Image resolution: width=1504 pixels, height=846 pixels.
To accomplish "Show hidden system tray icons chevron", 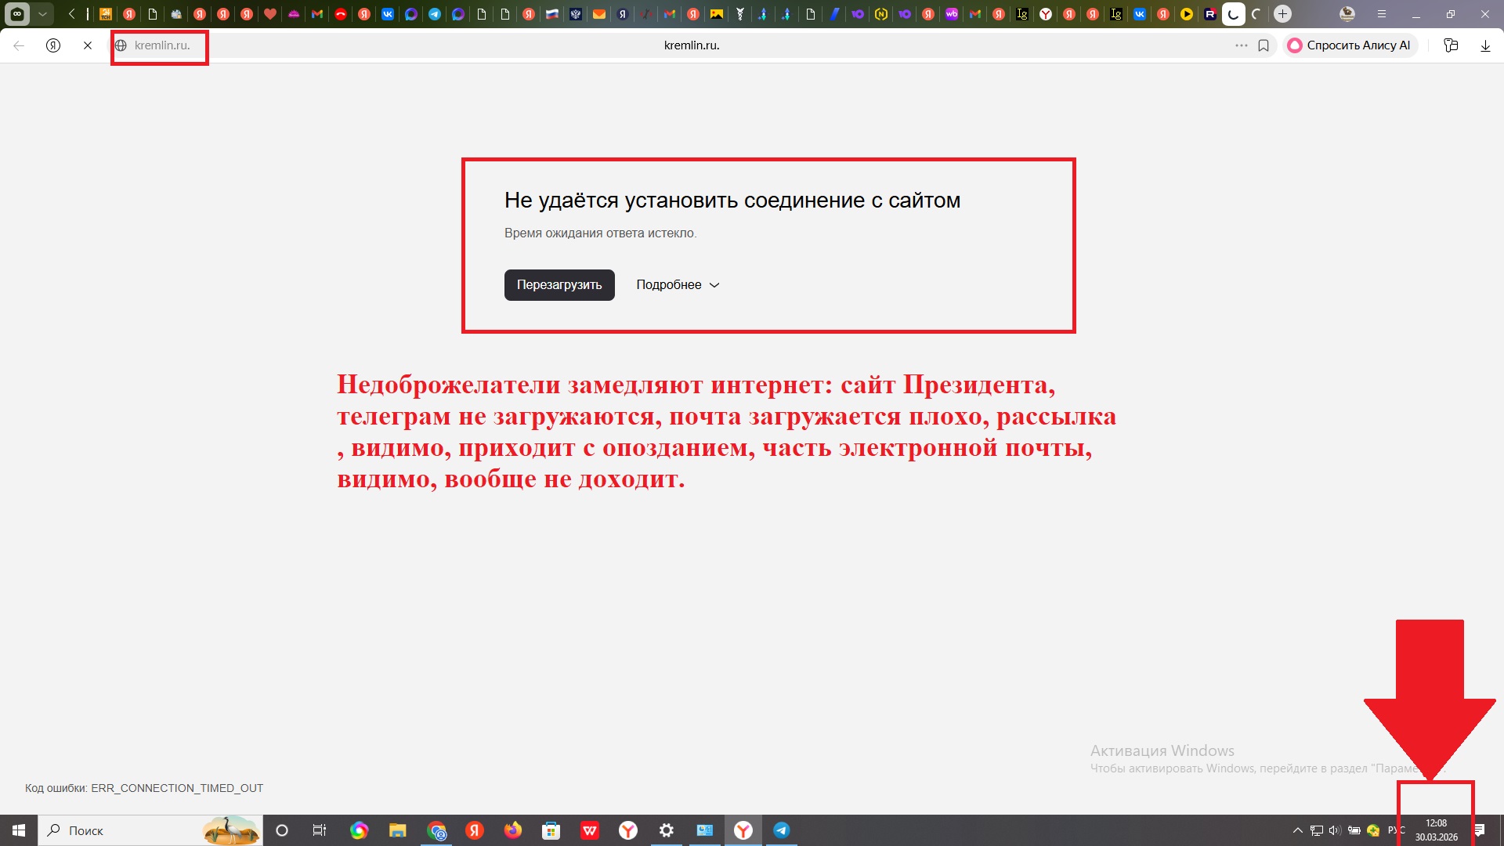I will click(x=1297, y=830).
